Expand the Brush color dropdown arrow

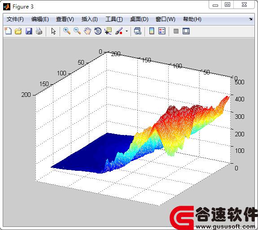(127, 31)
